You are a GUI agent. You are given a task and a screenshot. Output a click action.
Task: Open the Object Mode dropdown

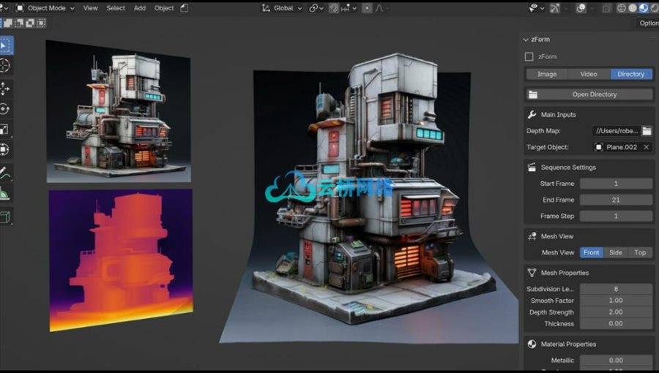[x=45, y=8]
